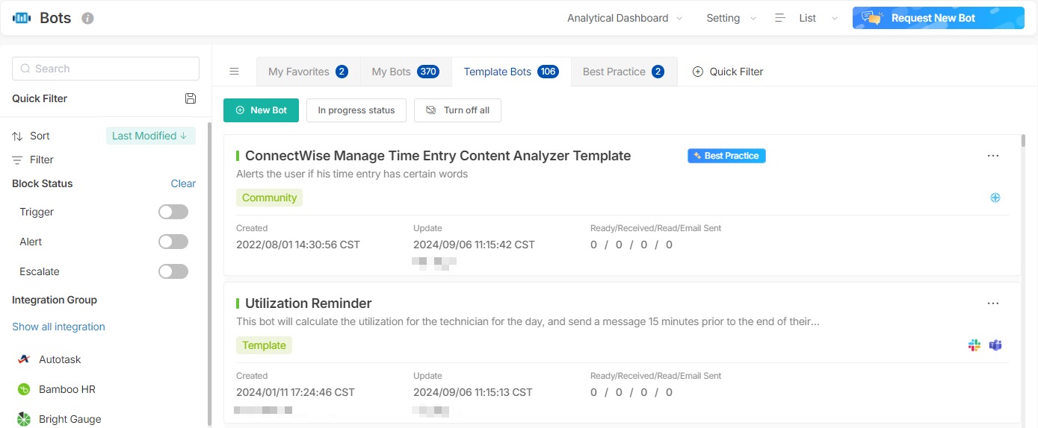This screenshot has height=428, width=1038.
Task: Toggle the Escalate block status switch
Action: tap(173, 271)
